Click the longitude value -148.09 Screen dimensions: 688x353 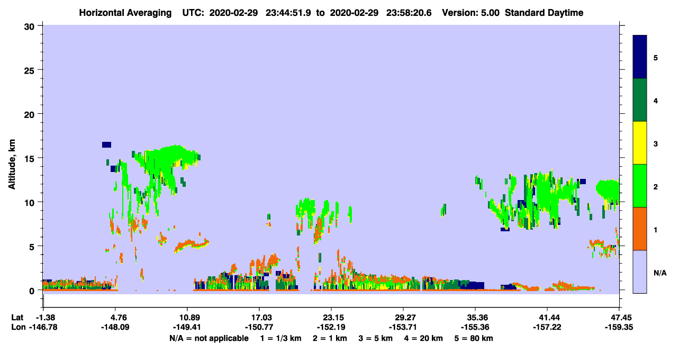click(115, 328)
